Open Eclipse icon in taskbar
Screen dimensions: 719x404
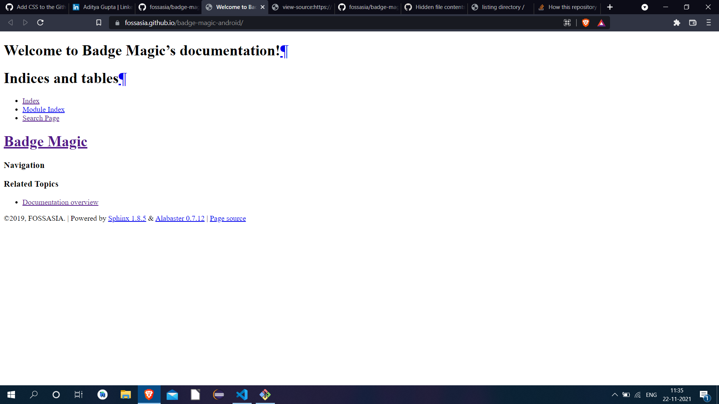pyautogui.click(x=219, y=395)
